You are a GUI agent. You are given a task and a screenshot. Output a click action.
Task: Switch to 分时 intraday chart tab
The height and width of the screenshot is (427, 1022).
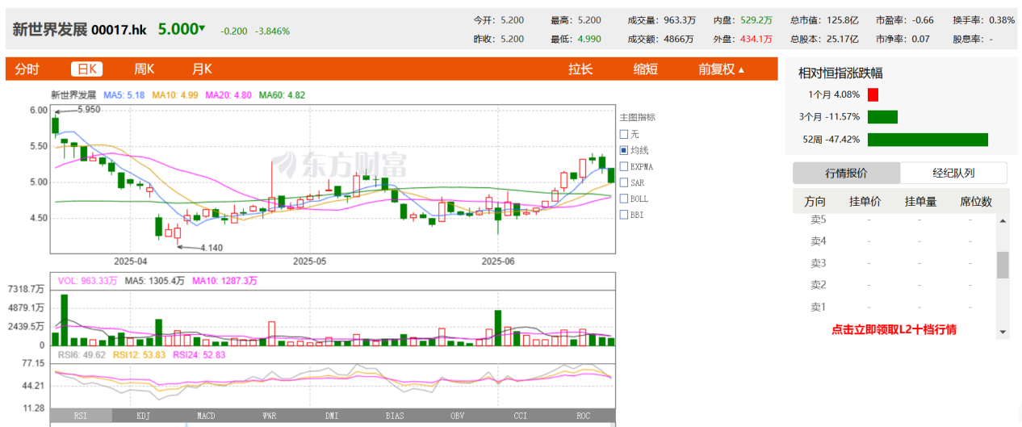point(27,69)
